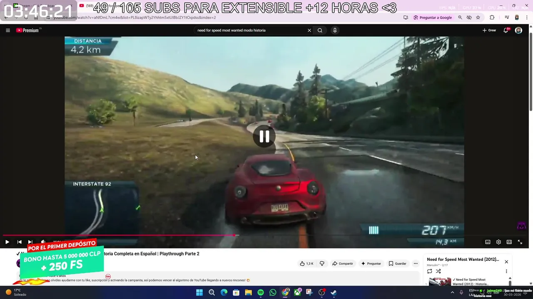The image size is (533, 299).
Task: Play video using bottom-left play button
Action: pyautogui.click(x=7, y=242)
